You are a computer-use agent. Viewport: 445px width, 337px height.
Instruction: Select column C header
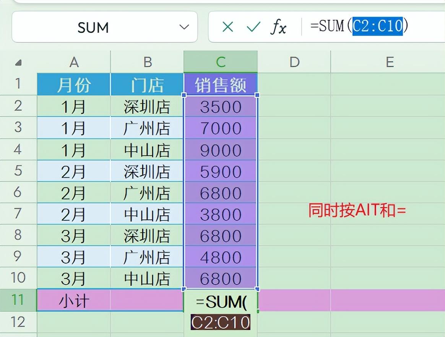[x=221, y=62]
